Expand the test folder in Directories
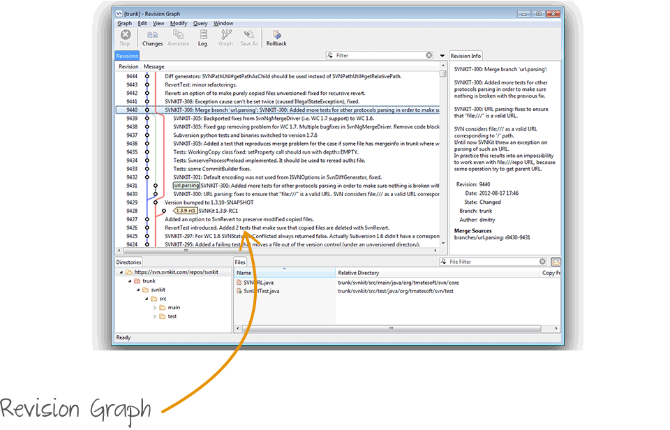Image resolution: width=670 pixels, height=430 pixels. tap(155, 316)
